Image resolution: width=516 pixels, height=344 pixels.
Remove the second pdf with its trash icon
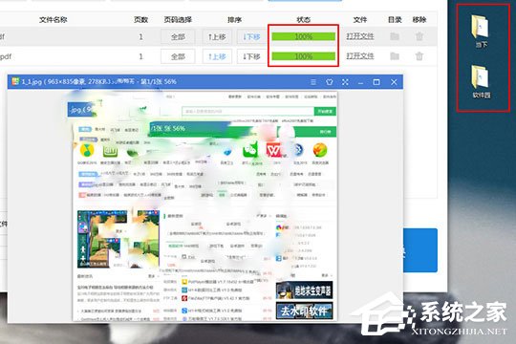(x=419, y=56)
